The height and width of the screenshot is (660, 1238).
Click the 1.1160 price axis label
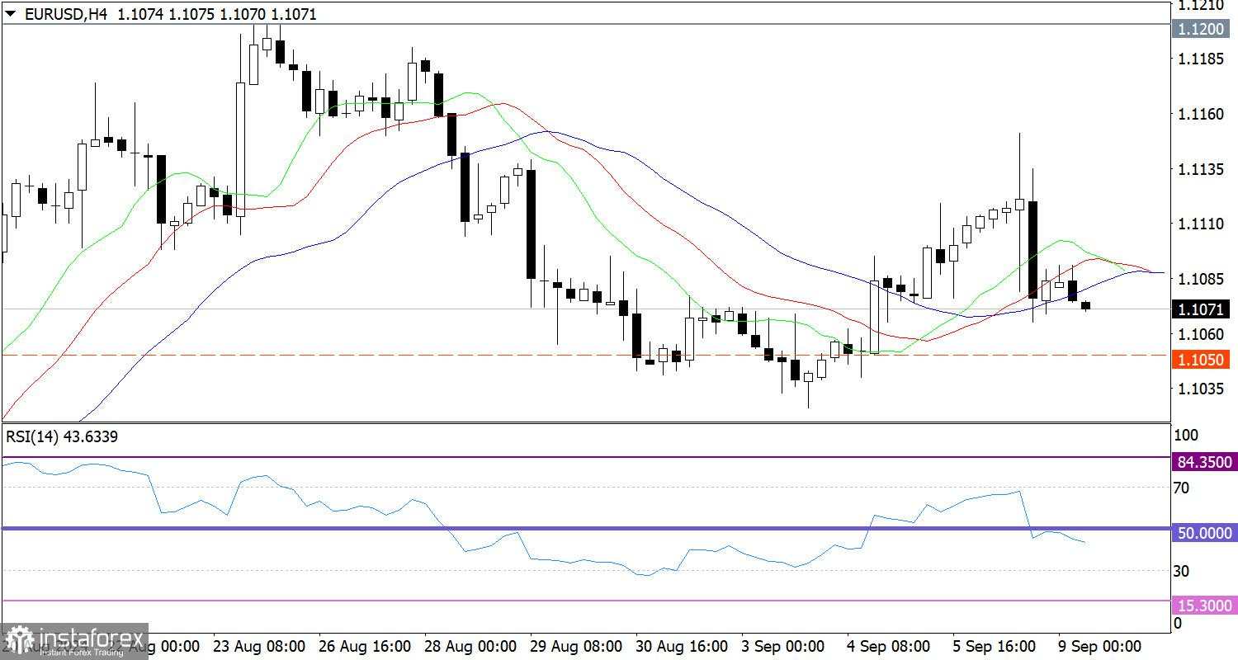[x=1201, y=114]
